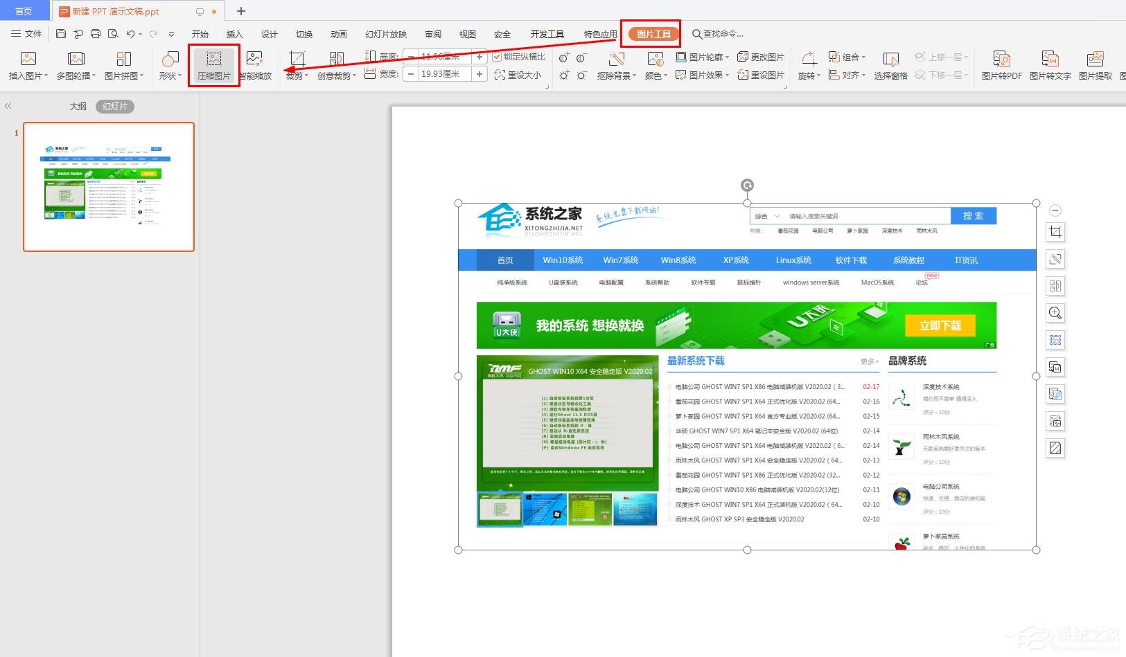Open the picture Color (颜色) tool
The height and width of the screenshot is (657, 1126).
[656, 66]
